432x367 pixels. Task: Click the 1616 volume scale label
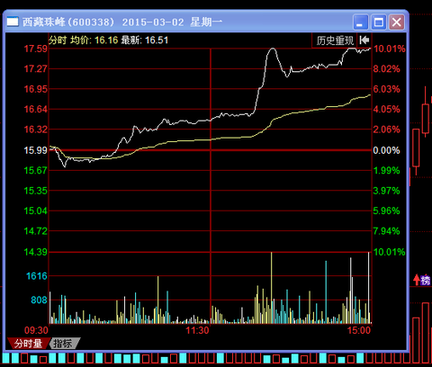coord(37,276)
